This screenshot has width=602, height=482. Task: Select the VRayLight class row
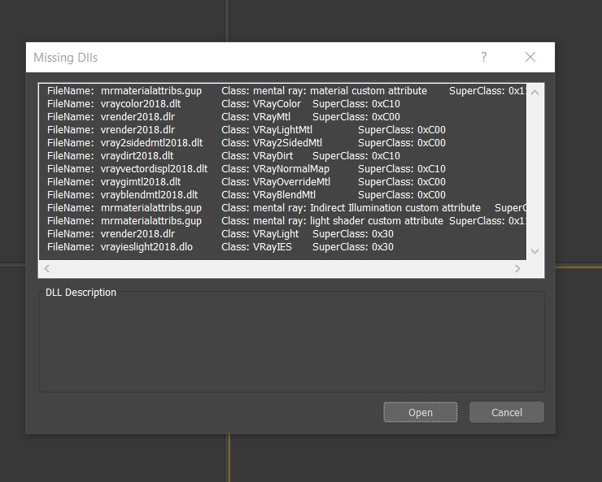coord(283,234)
